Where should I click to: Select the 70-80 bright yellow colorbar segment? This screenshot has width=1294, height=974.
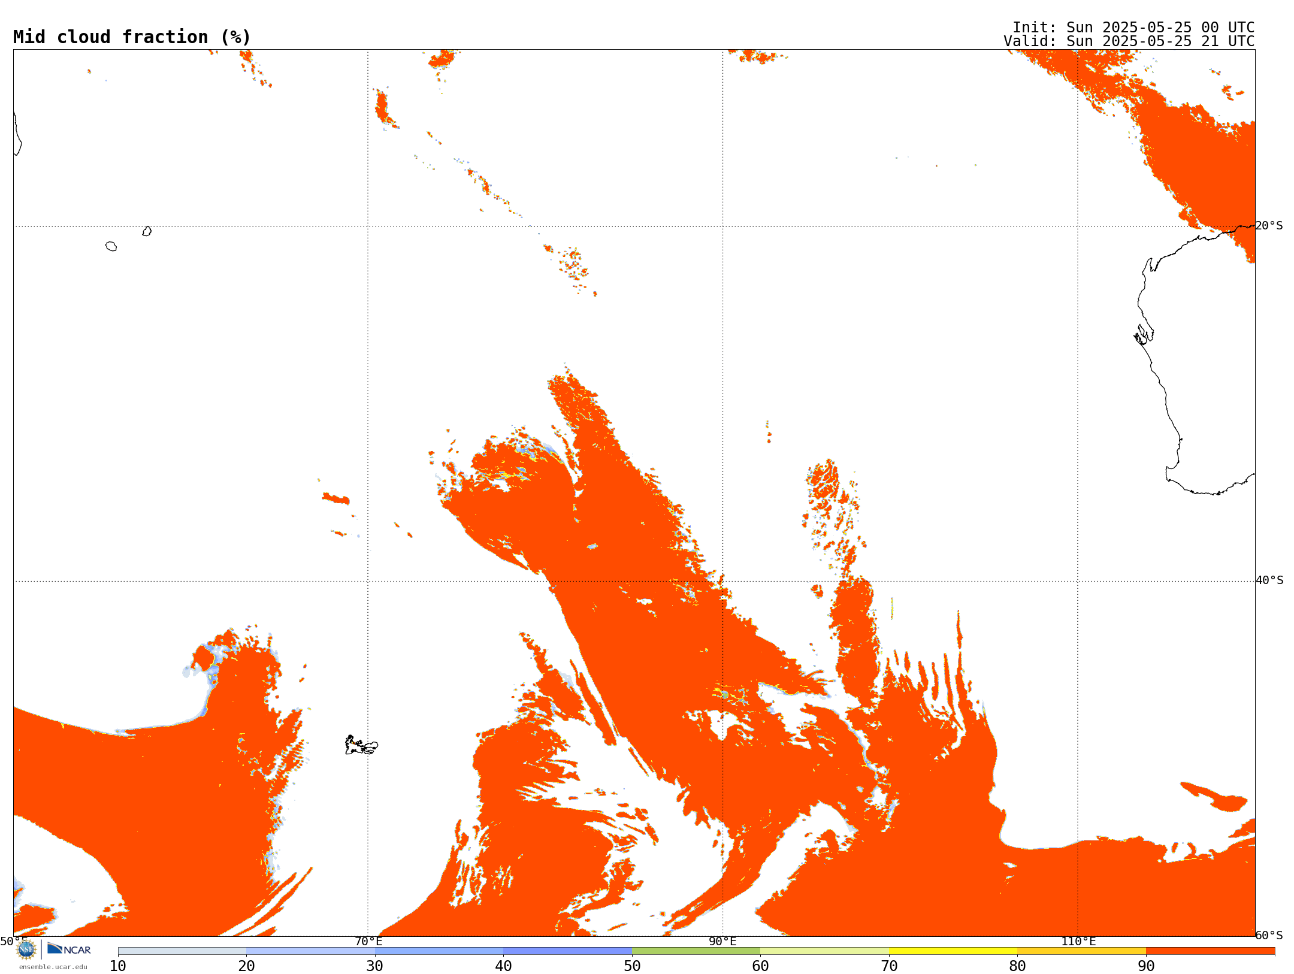(x=953, y=951)
